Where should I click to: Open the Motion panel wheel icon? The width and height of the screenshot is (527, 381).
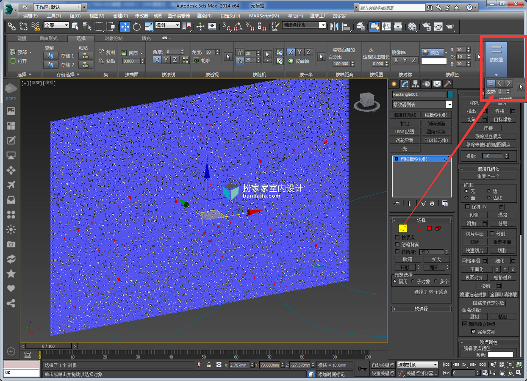[426, 84]
